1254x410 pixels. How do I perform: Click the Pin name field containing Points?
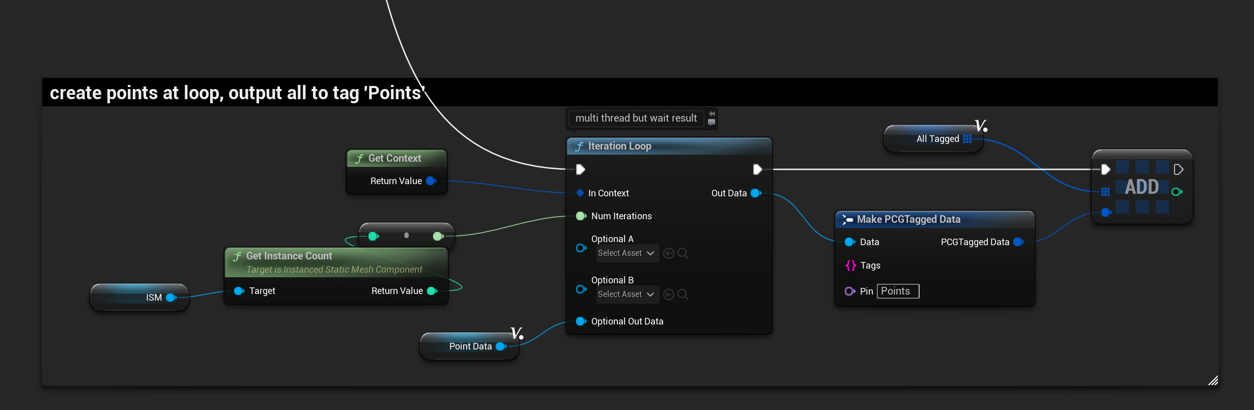pyautogui.click(x=897, y=291)
